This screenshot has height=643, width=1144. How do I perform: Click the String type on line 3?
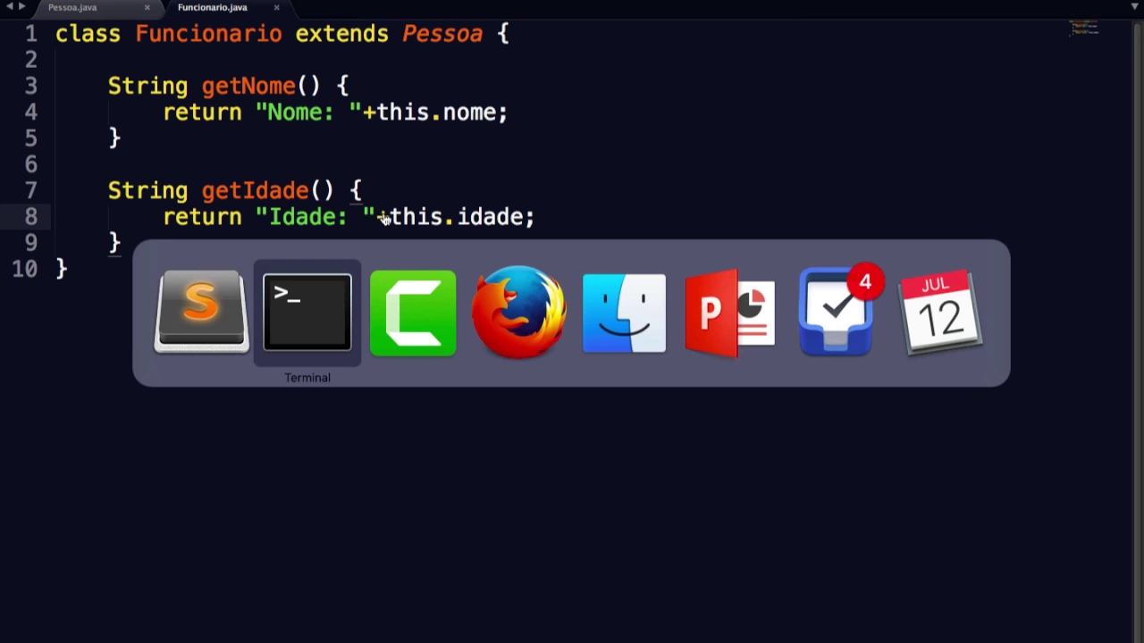pyautogui.click(x=147, y=87)
